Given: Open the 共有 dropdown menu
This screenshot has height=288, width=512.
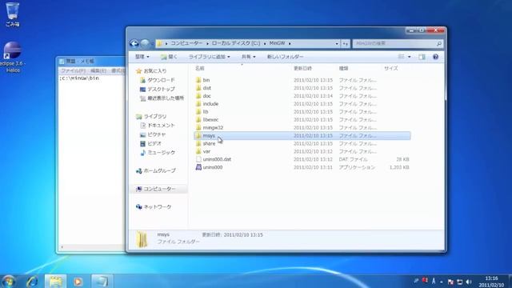Looking at the screenshot, I should [x=248, y=57].
